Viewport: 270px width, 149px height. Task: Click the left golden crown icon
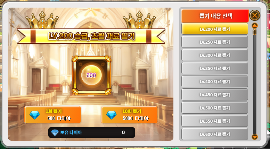pyautogui.click(x=42, y=20)
